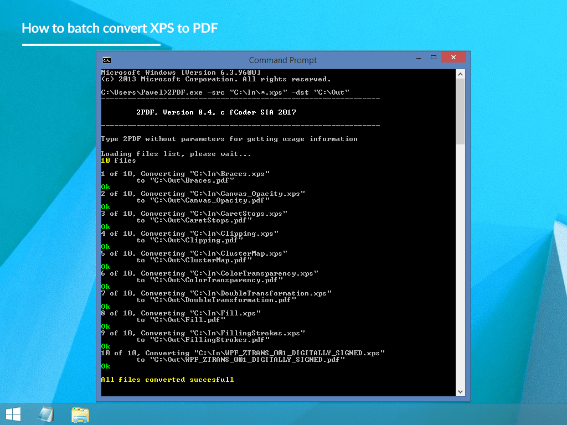This screenshot has width=567, height=425.
Task: Click the green Ok after Braces.pdf
Action: [106, 187]
